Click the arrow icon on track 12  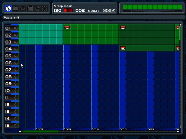16,105
